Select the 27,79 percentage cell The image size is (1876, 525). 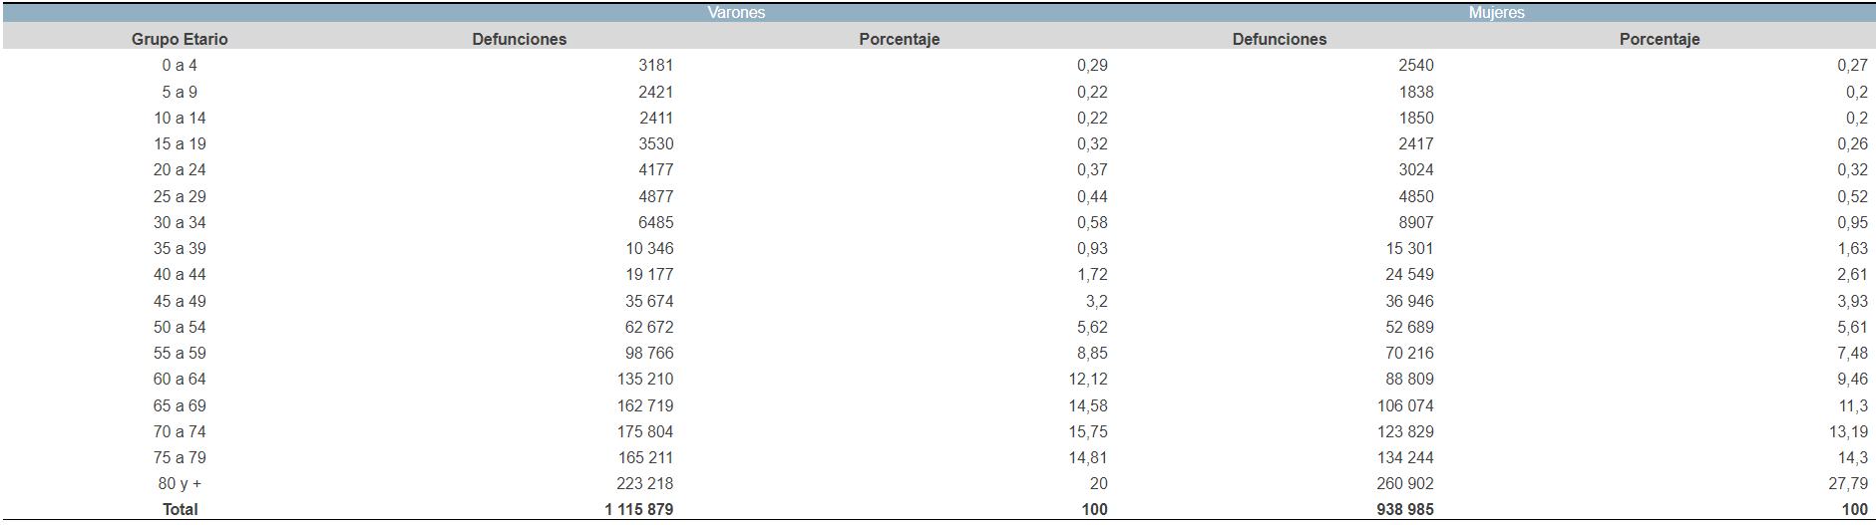1848,483
